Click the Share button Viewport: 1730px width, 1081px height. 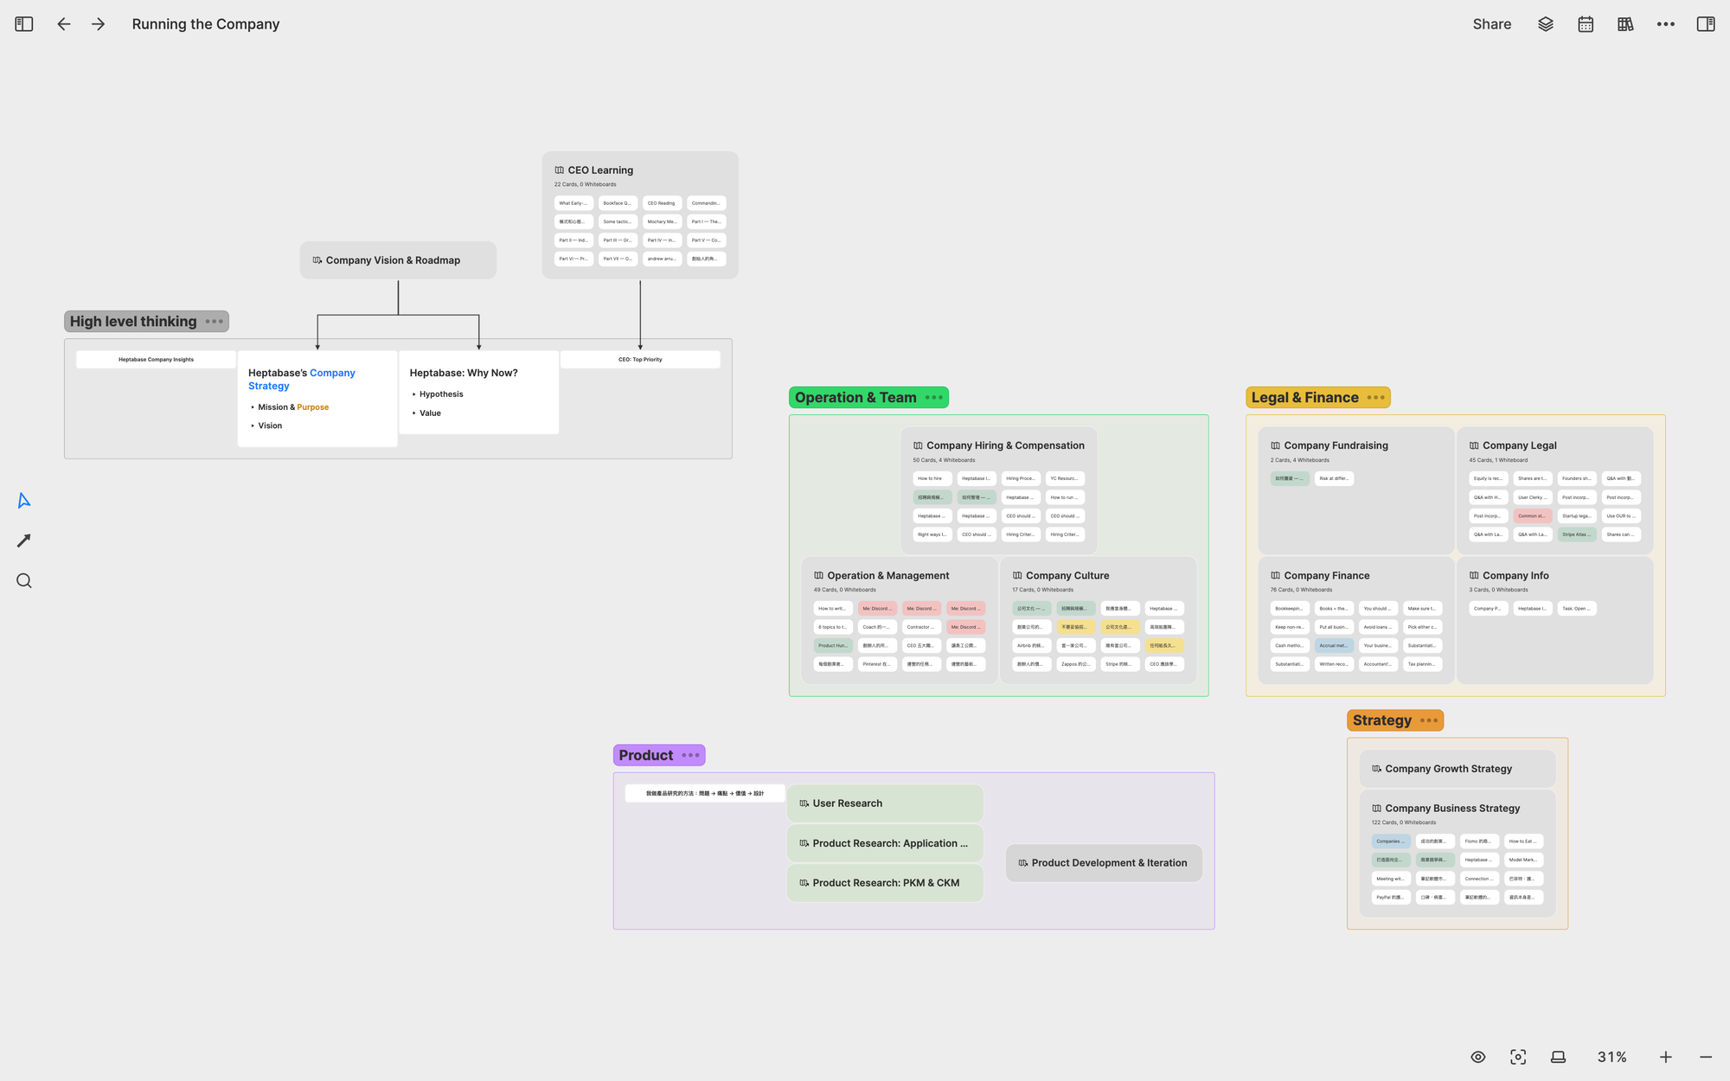tap(1492, 24)
